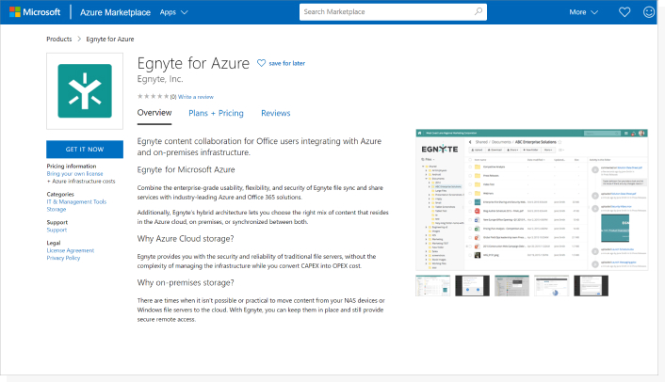
Task: Expand the More menu in header
Action: [584, 12]
